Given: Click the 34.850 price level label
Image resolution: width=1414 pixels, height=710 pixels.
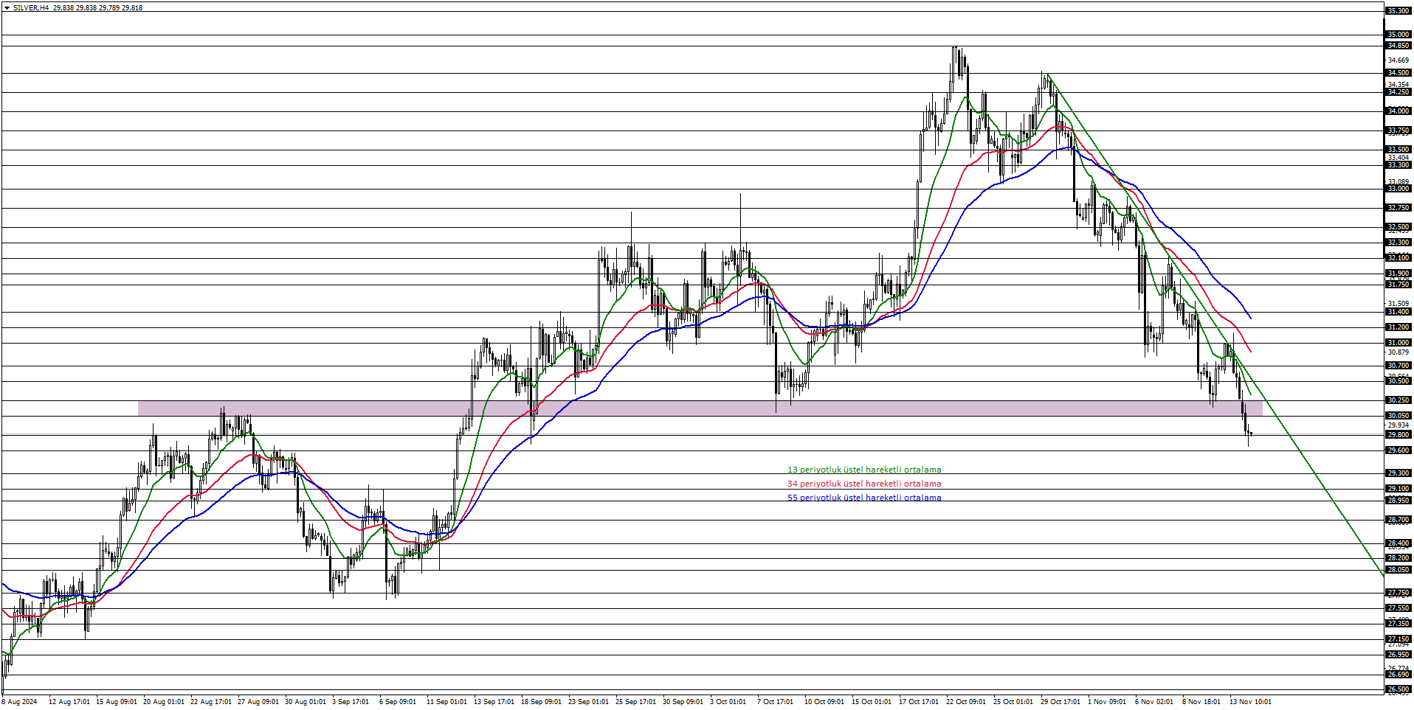Looking at the screenshot, I should pos(1399,46).
